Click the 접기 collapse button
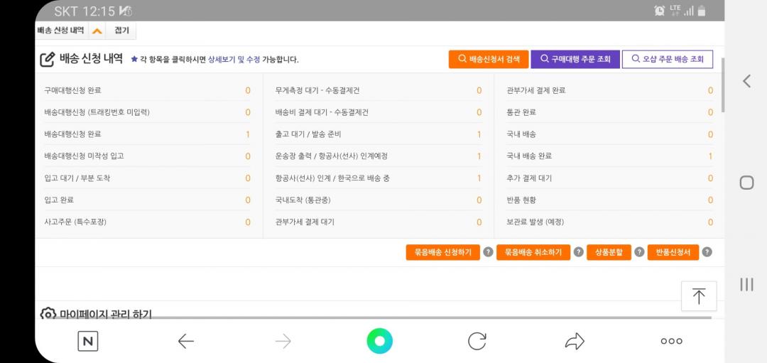The image size is (767, 363). tap(122, 31)
